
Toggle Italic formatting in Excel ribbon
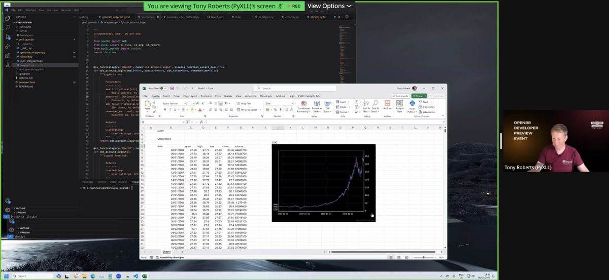tap(170, 109)
